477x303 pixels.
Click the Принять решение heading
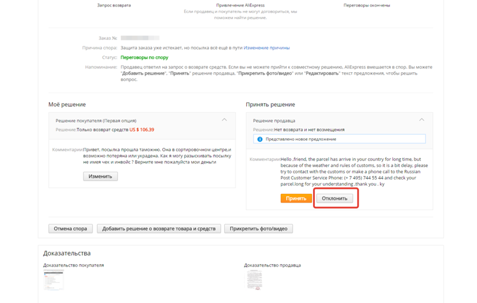271,104
